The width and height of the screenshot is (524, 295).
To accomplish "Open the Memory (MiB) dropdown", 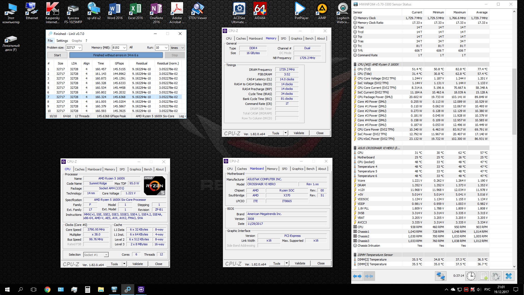I will [x=124, y=48].
